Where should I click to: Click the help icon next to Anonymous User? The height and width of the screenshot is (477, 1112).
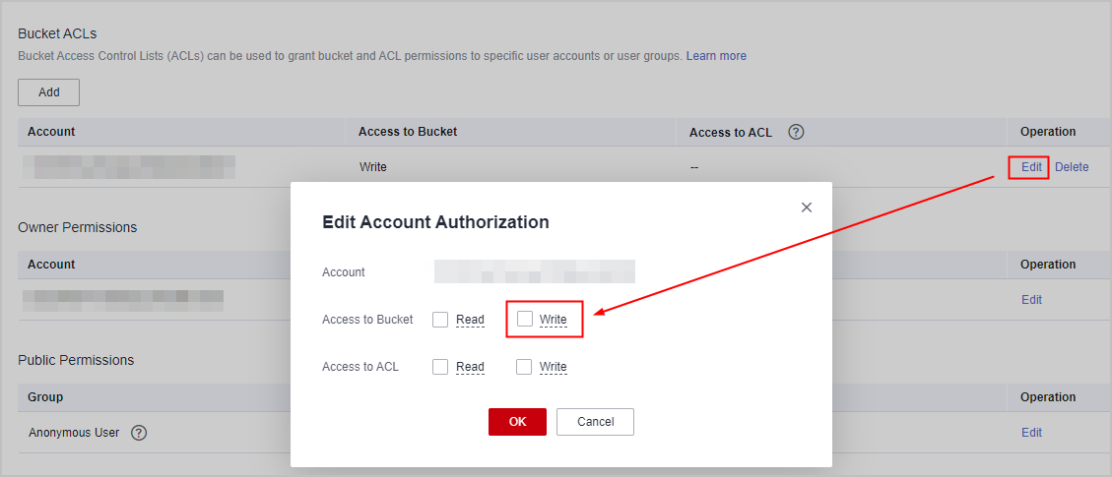pyautogui.click(x=139, y=433)
